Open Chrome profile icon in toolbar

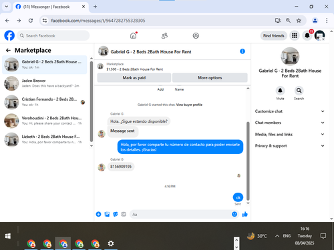click(315, 21)
